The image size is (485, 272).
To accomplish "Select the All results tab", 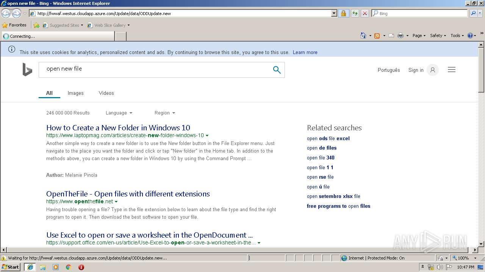I will pos(49,93).
